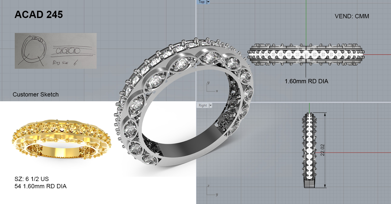Select the ring side profile in the Right viewport

(310, 150)
